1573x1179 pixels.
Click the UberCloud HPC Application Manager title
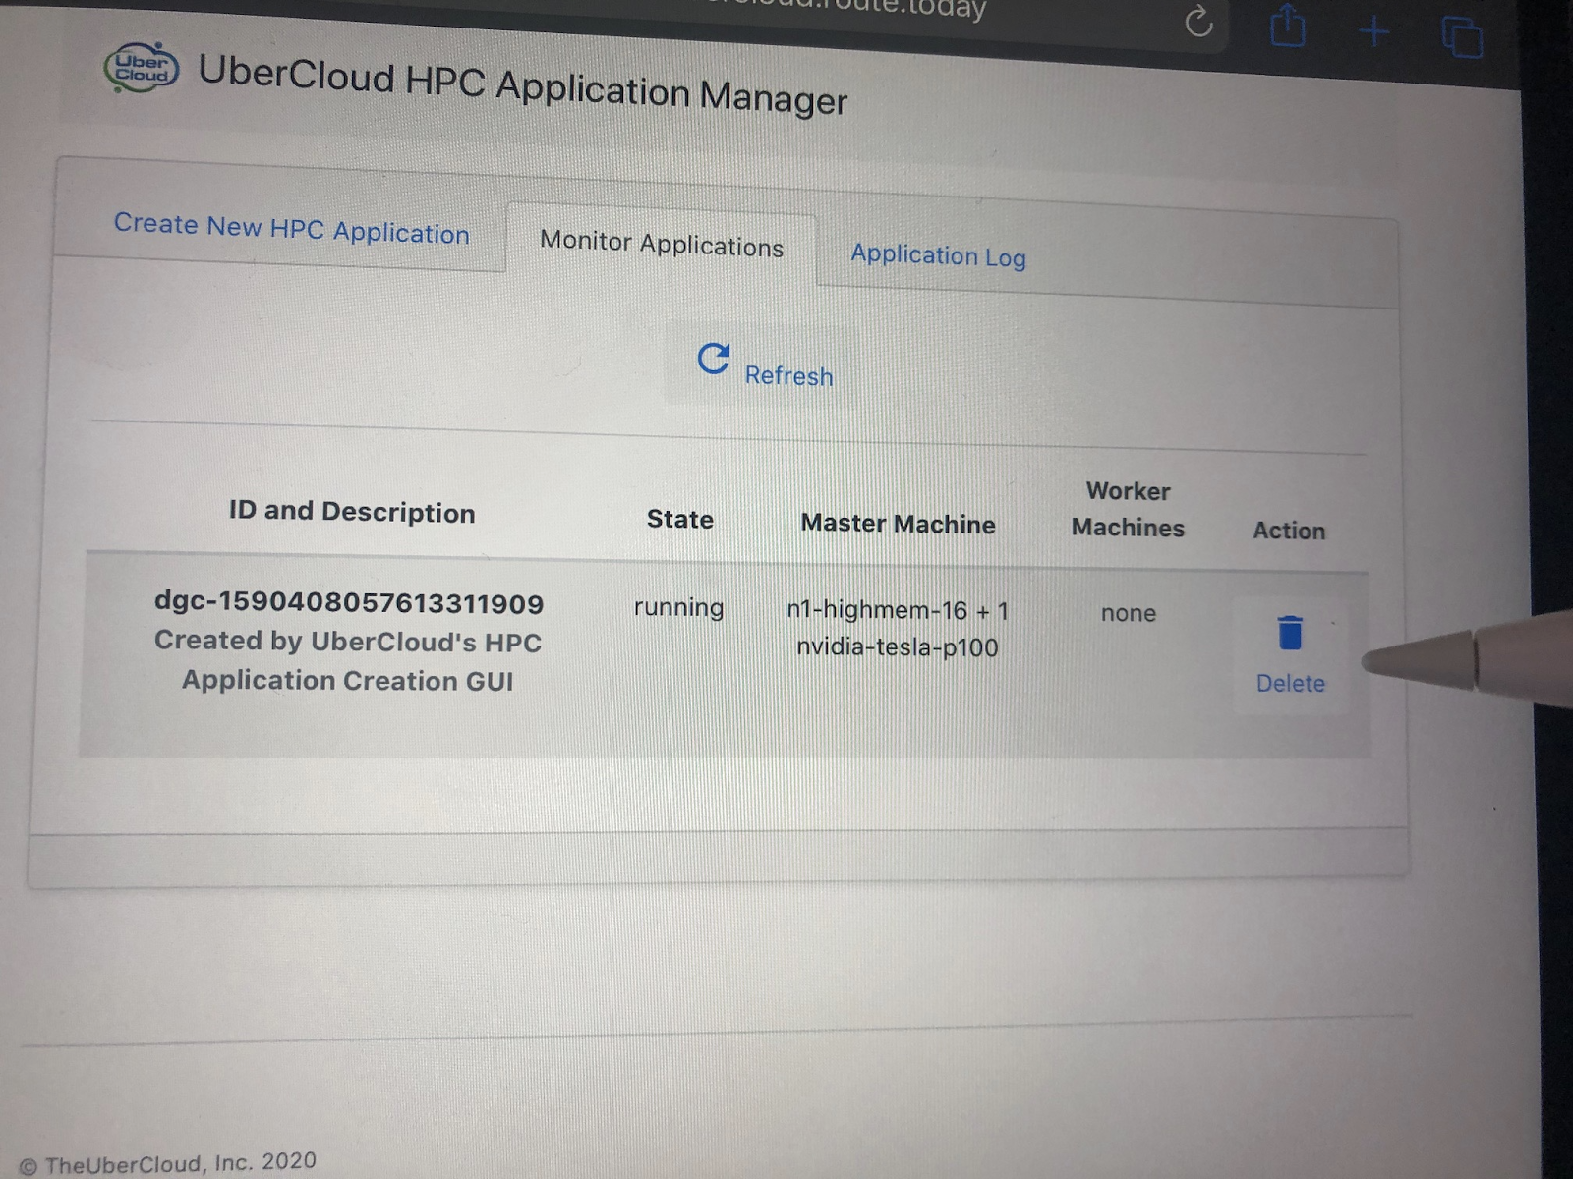tap(522, 86)
